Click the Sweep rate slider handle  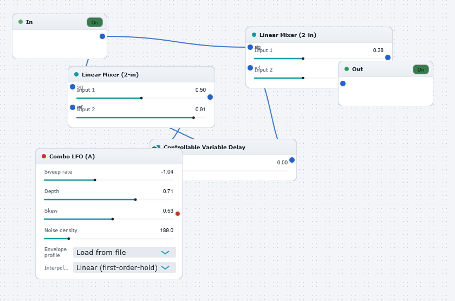(x=95, y=180)
